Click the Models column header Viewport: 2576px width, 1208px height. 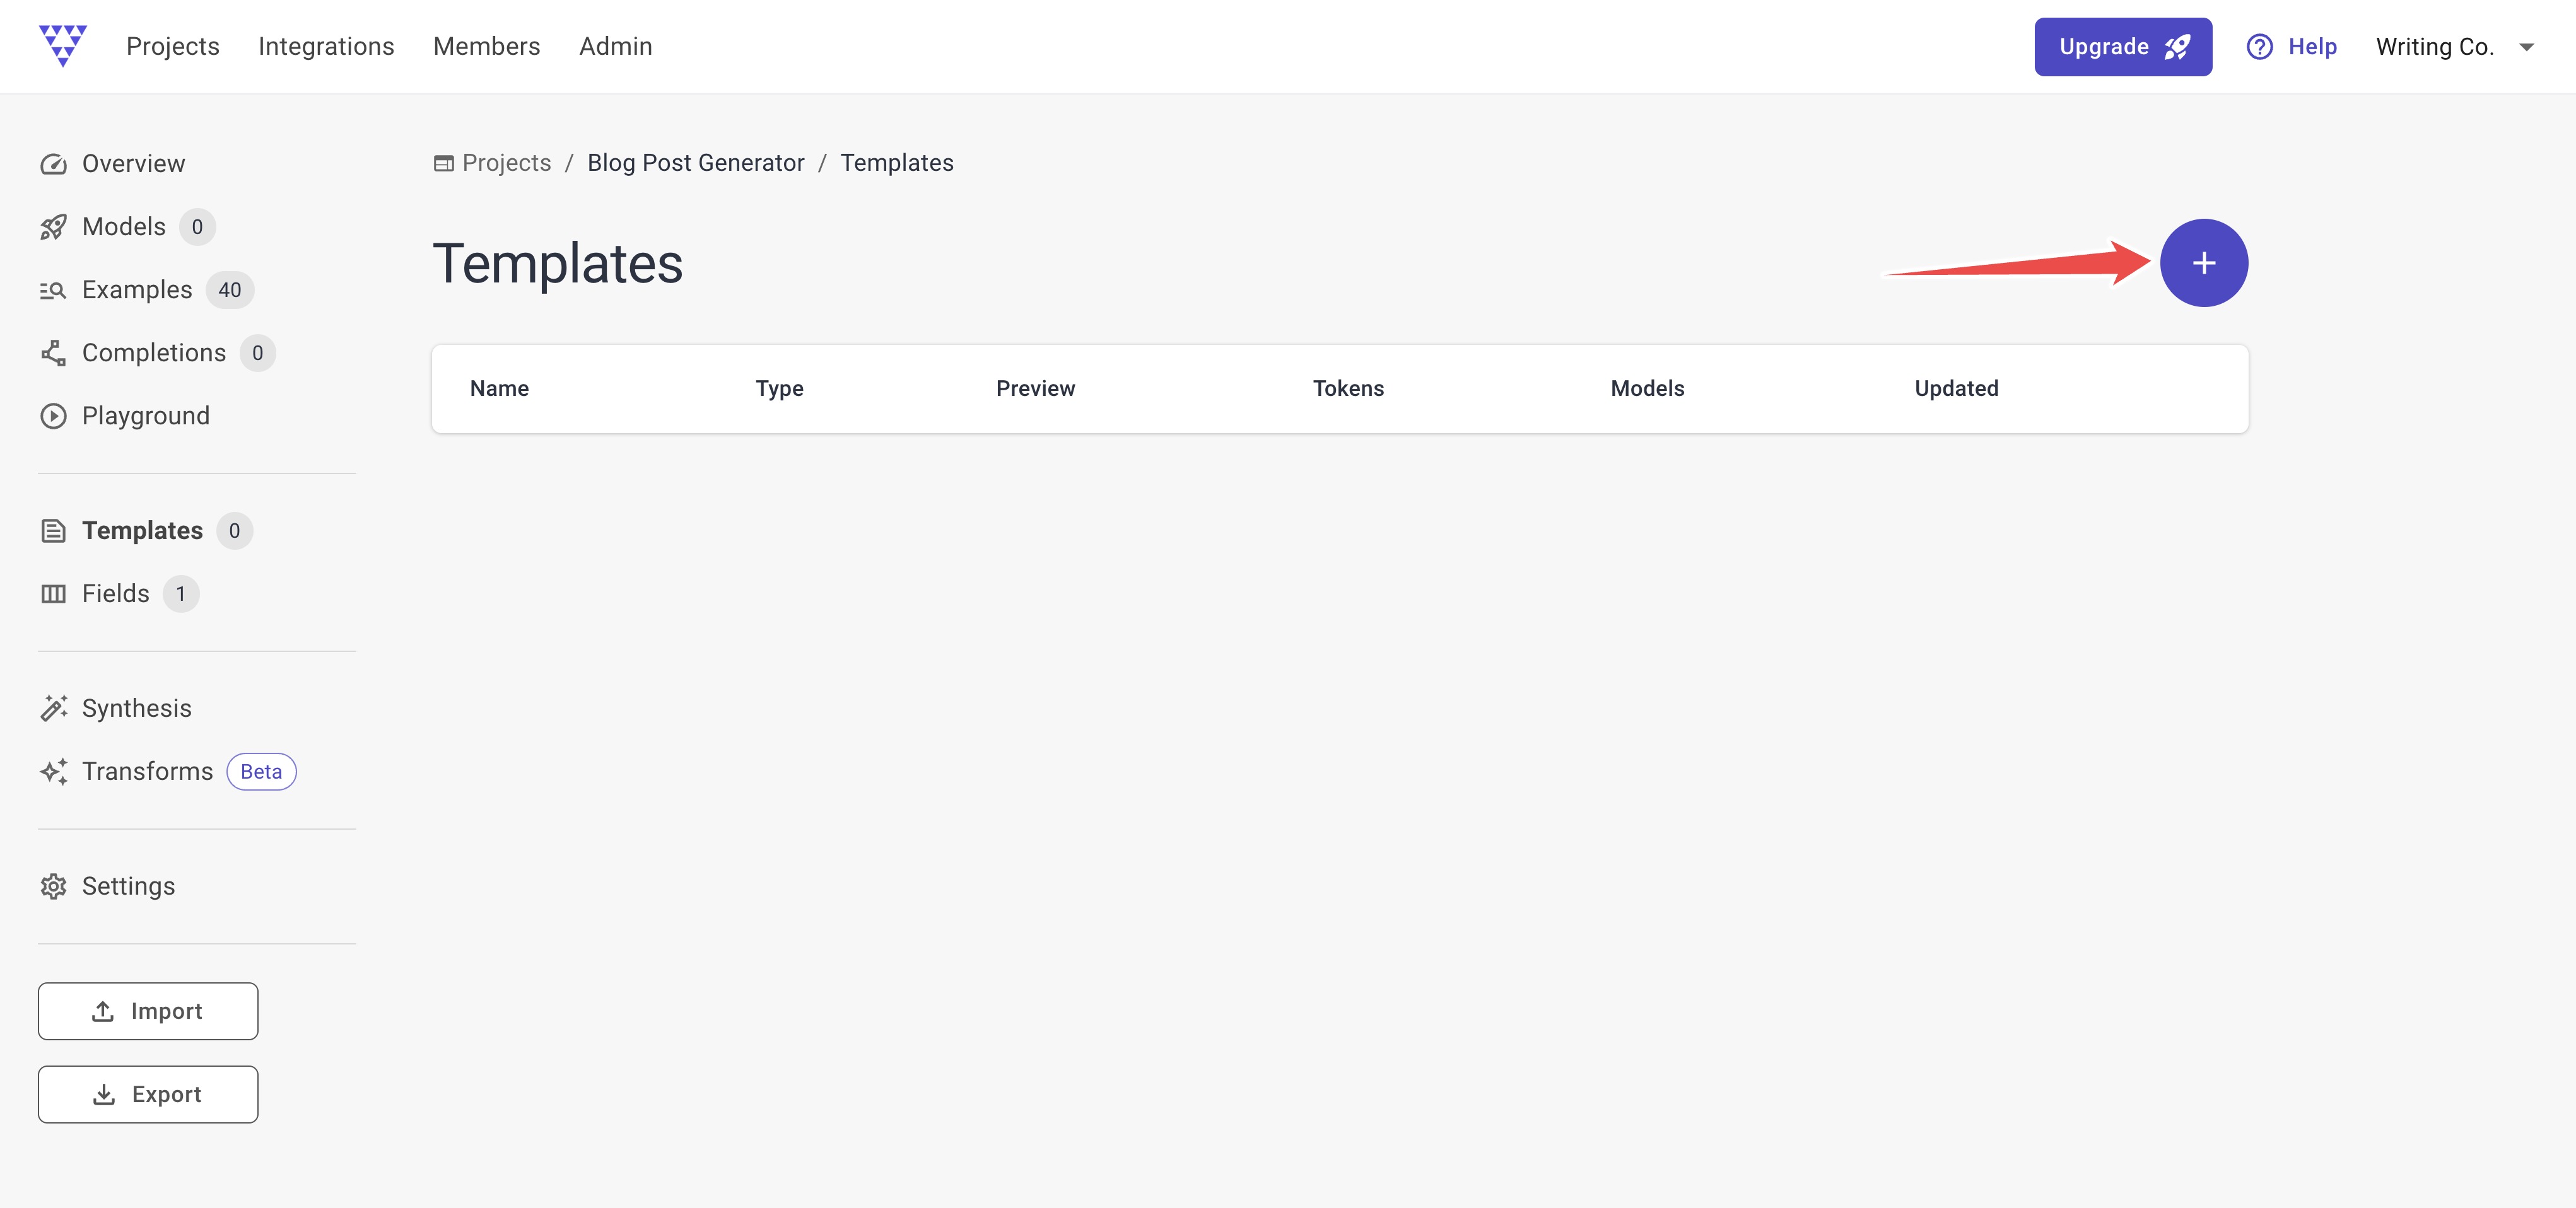click(1647, 388)
